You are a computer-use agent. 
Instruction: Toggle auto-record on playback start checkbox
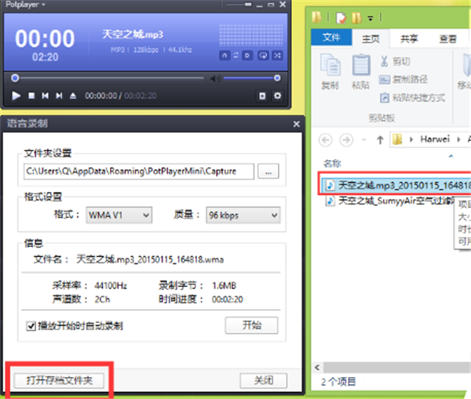click(31, 325)
